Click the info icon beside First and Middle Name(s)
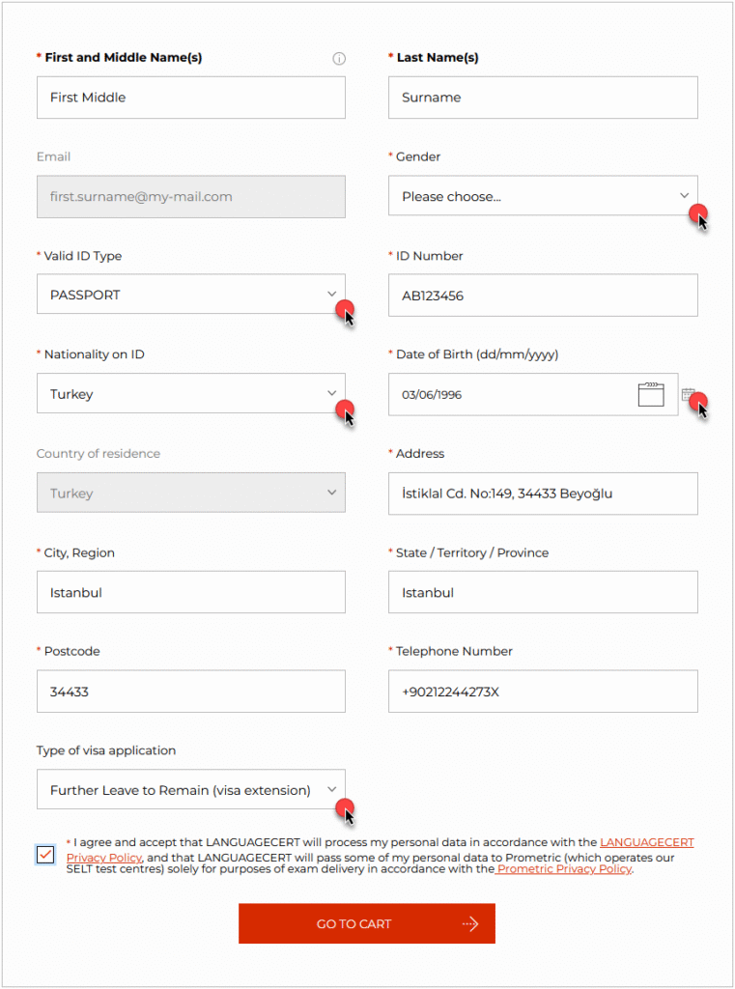This screenshot has height=989, width=735. click(339, 59)
